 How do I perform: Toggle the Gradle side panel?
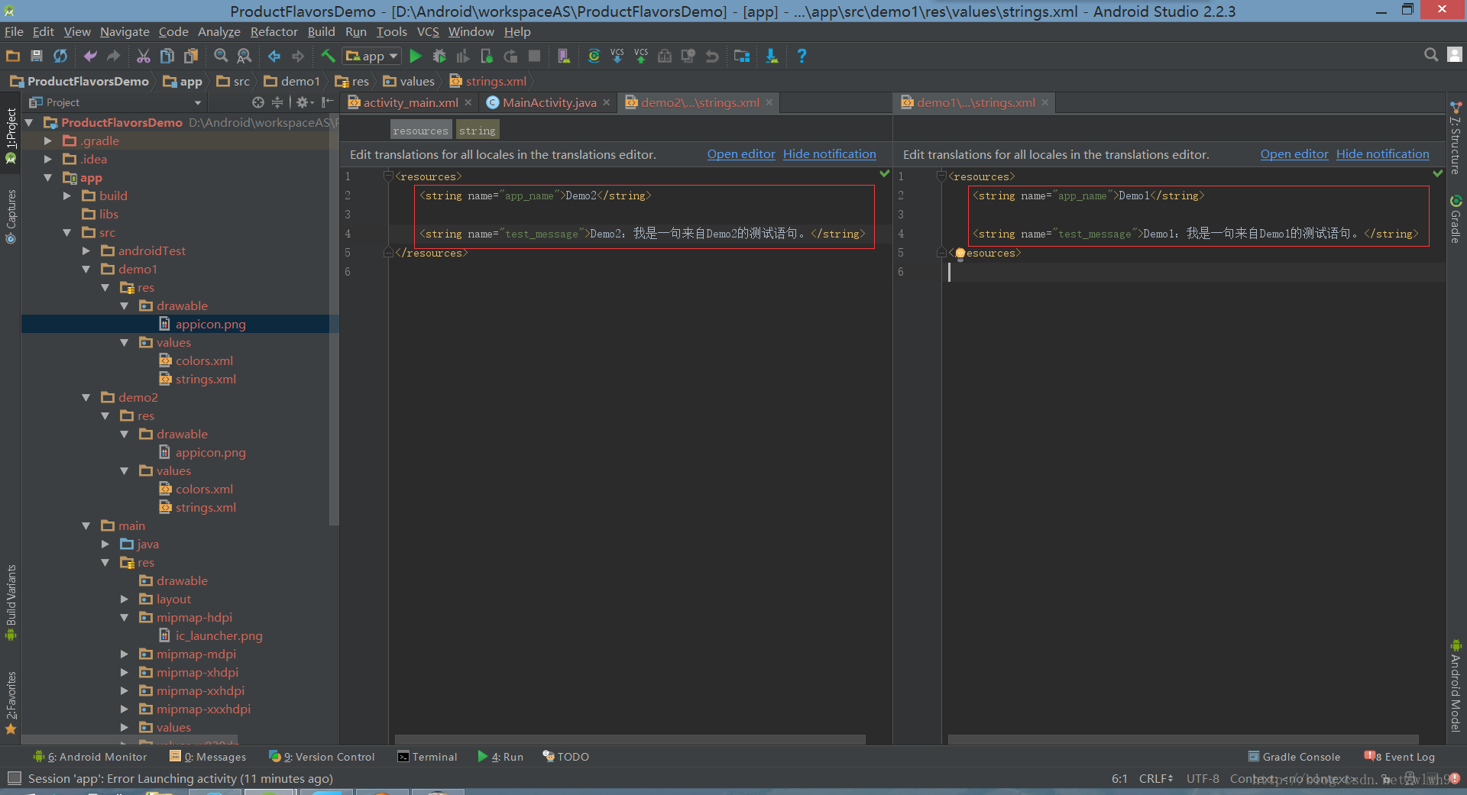(x=1456, y=219)
